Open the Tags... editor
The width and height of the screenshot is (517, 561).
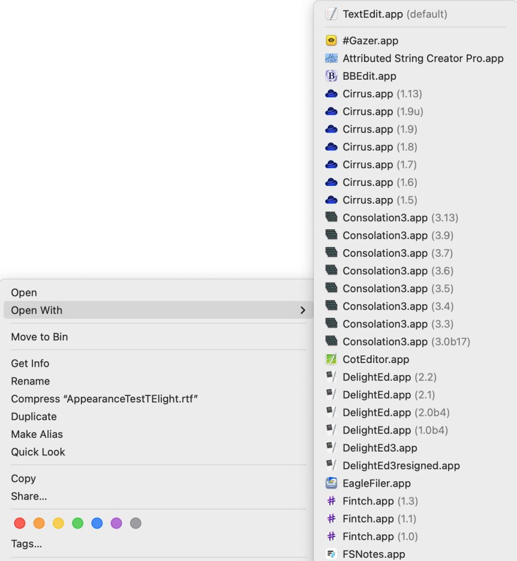point(26,544)
